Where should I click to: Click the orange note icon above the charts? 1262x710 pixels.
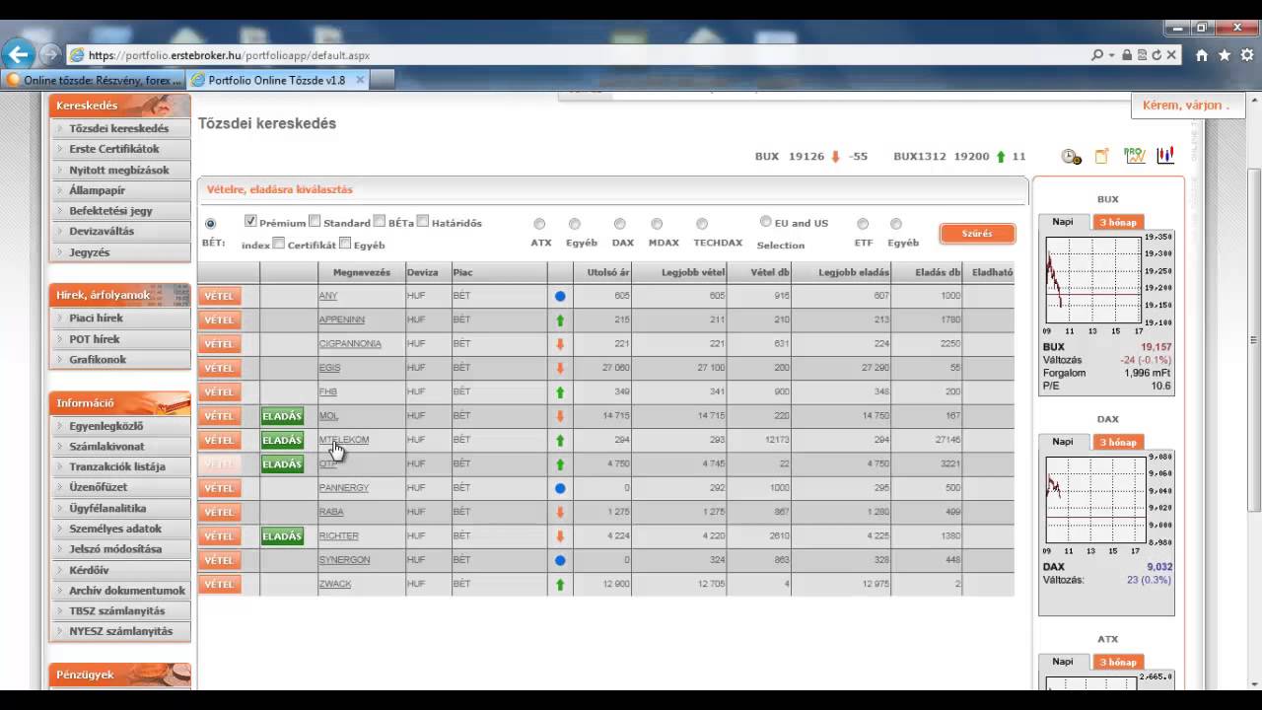tap(1102, 156)
